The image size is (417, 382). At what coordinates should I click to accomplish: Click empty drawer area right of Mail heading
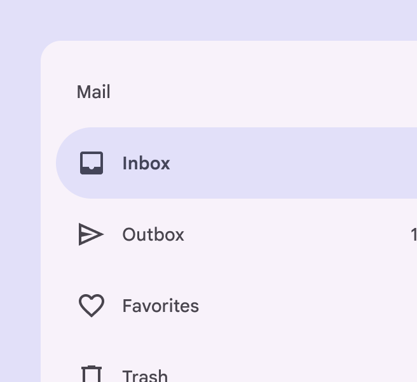coord(263,92)
